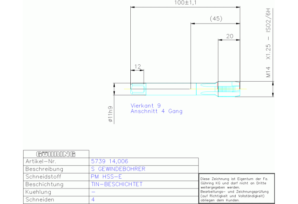Click the Gühring KG ownership notice box
298x204 pixels.
(237, 188)
